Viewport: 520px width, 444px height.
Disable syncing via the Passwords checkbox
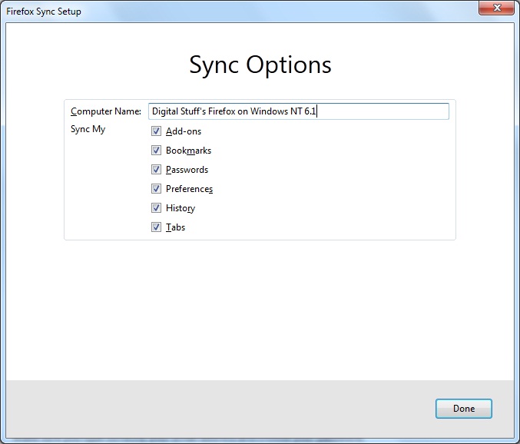pos(156,170)
